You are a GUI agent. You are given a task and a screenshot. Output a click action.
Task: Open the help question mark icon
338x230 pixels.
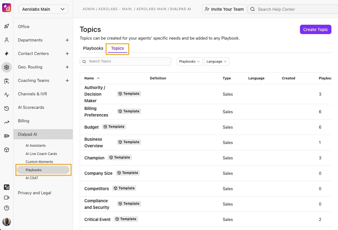[7, 208]
